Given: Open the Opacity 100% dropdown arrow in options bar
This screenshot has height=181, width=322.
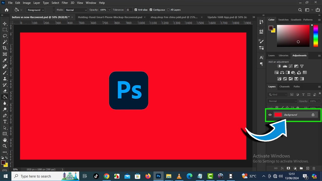Looking at the screenshot, I should pyautogui.click(x=109, y=10).
